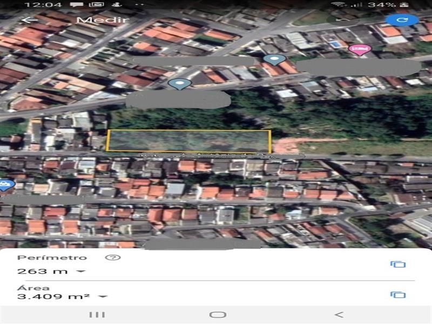Tap the Android back navigation chevron
The height and width of the screenshot is (324, 432).
coord(339,314)
